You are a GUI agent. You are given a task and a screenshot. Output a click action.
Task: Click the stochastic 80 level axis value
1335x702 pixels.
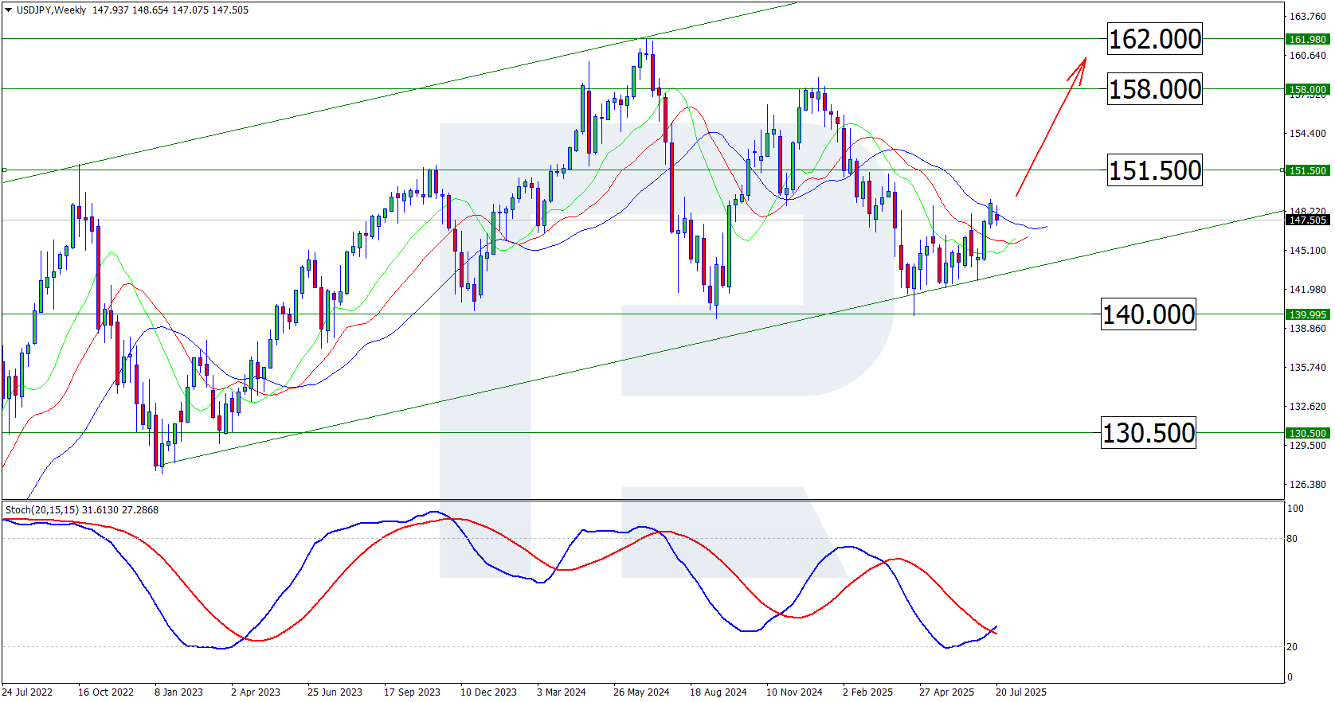pyautogui.click(x=1292, y=539)
